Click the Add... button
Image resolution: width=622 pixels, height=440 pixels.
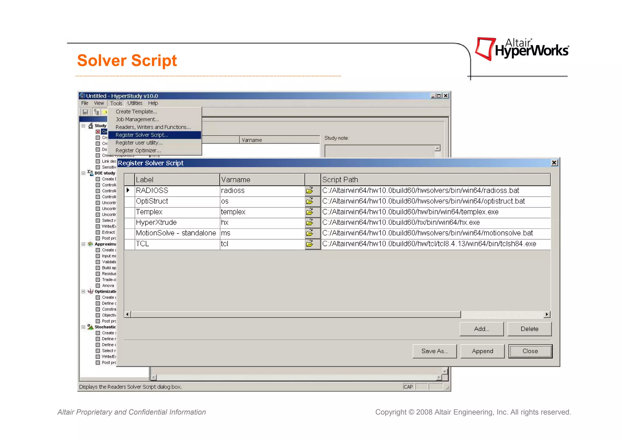tap(481, 329)
